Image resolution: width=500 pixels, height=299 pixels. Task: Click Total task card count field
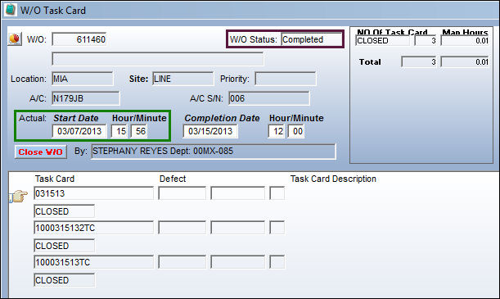click(x=419, y=61)
